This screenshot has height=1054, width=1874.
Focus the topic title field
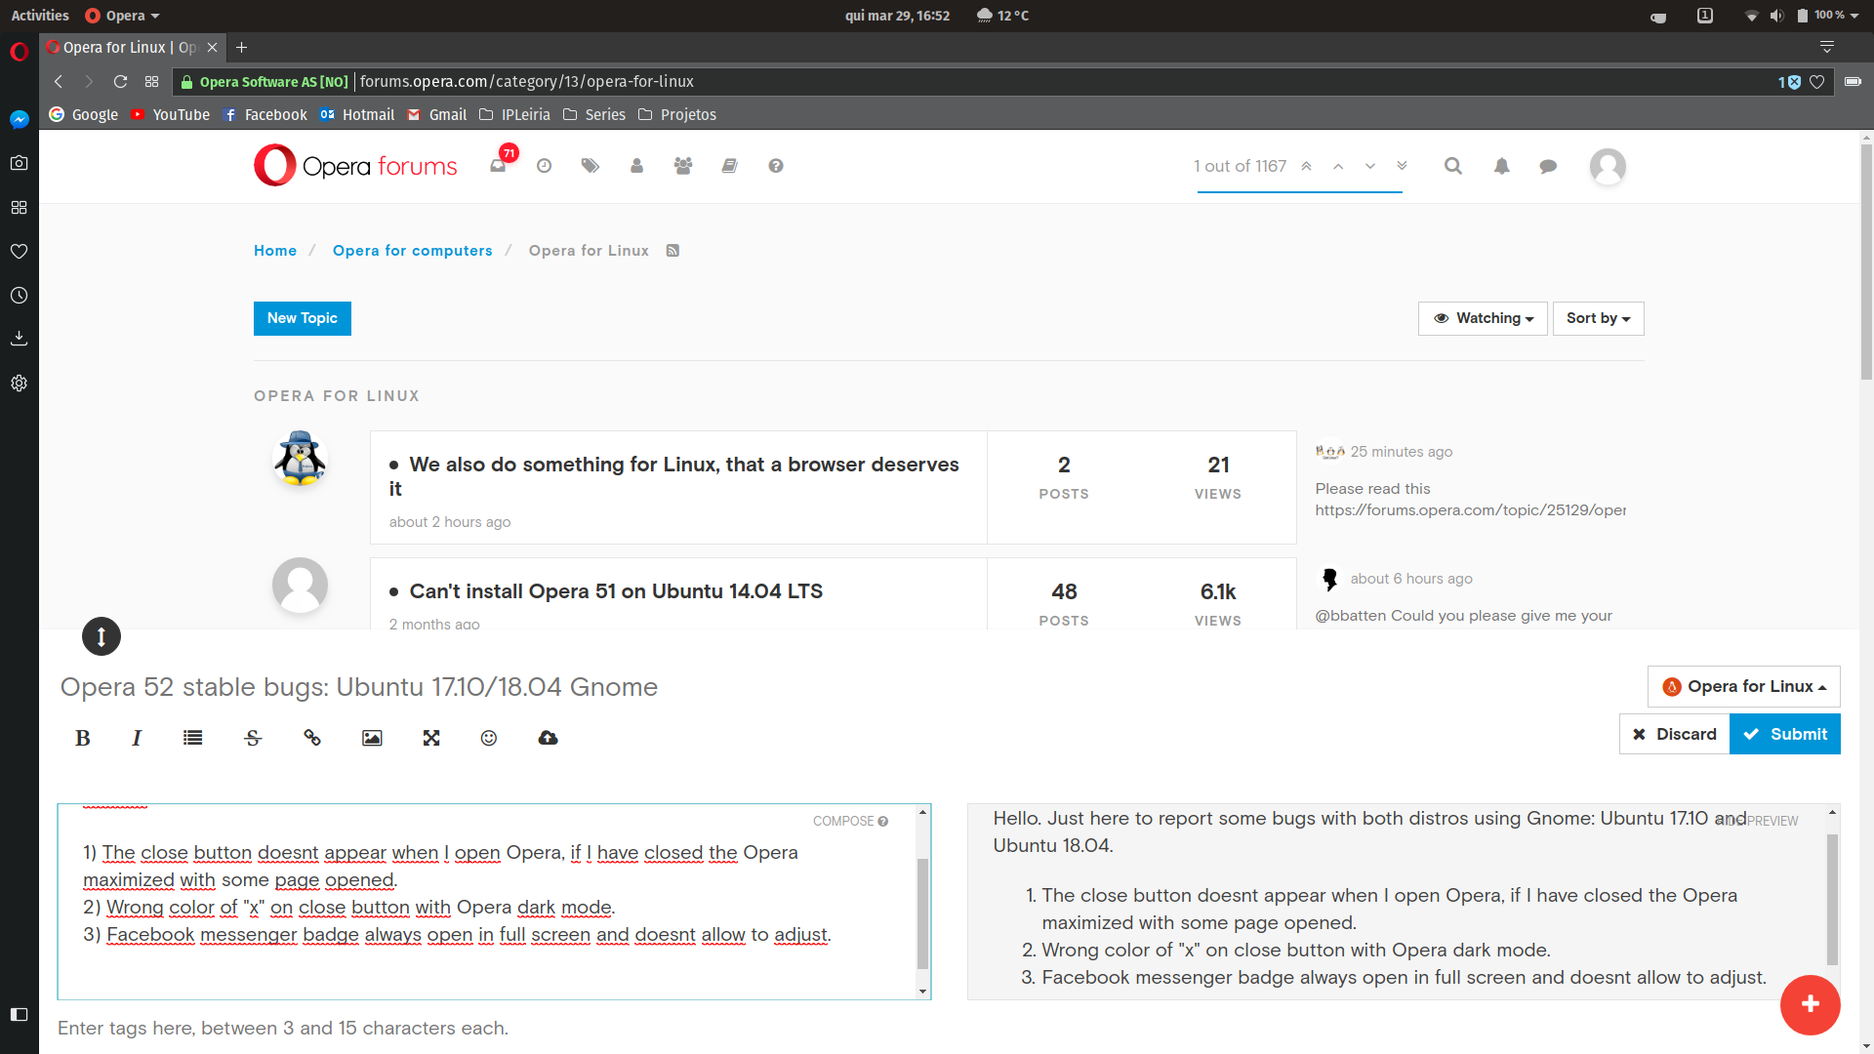[x=839, y=687]
